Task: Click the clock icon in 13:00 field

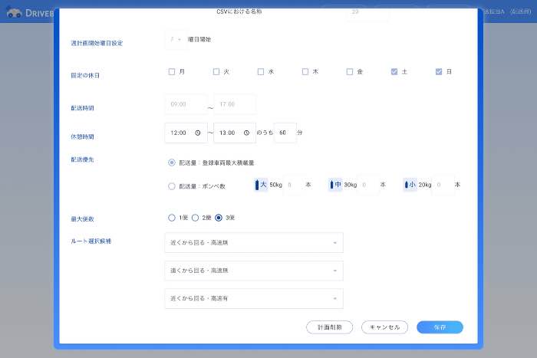Action: click(246, 133)
